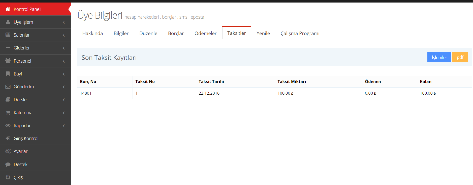Click the home icon beside Kontrol Paneli

pos(8,9)
